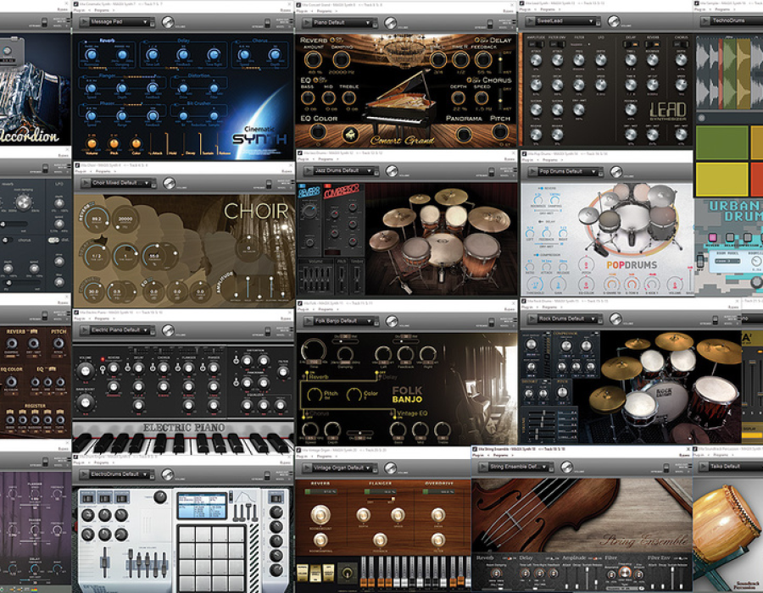Click the volume knob in Cinematic Synth header
Screen dimensions: 763x593
pyautogui.click(x=168, y=22)
